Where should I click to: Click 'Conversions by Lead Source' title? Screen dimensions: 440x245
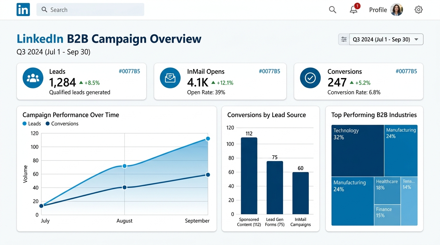pyautogui.click(x=267, y=115)
